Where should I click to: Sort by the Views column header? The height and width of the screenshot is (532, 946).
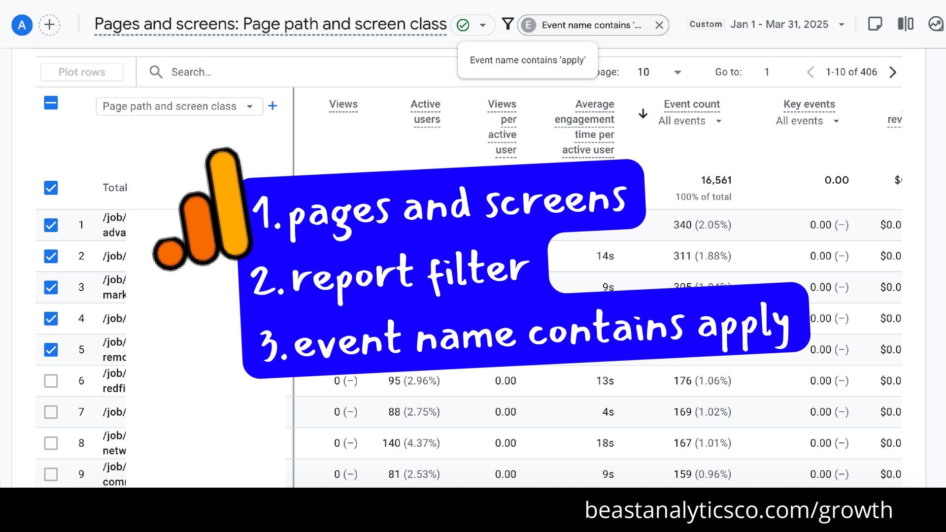tap(343, 104)
